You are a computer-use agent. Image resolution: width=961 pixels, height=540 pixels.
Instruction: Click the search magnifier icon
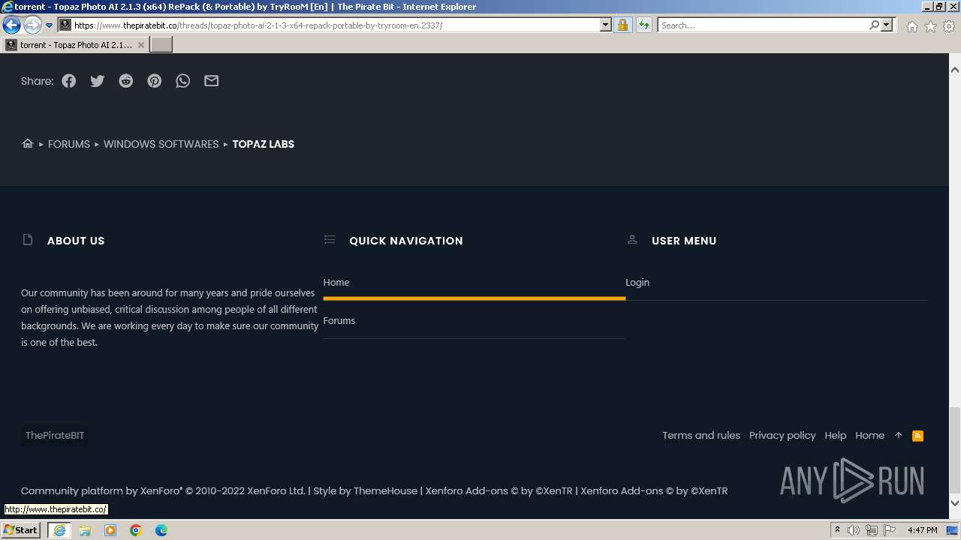click(874, 25)
